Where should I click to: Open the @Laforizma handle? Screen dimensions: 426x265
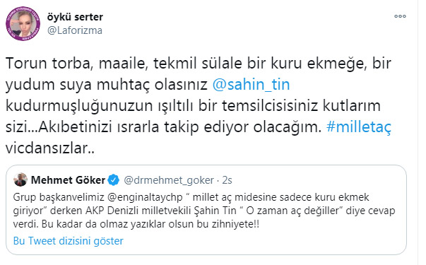click(75, 30)
